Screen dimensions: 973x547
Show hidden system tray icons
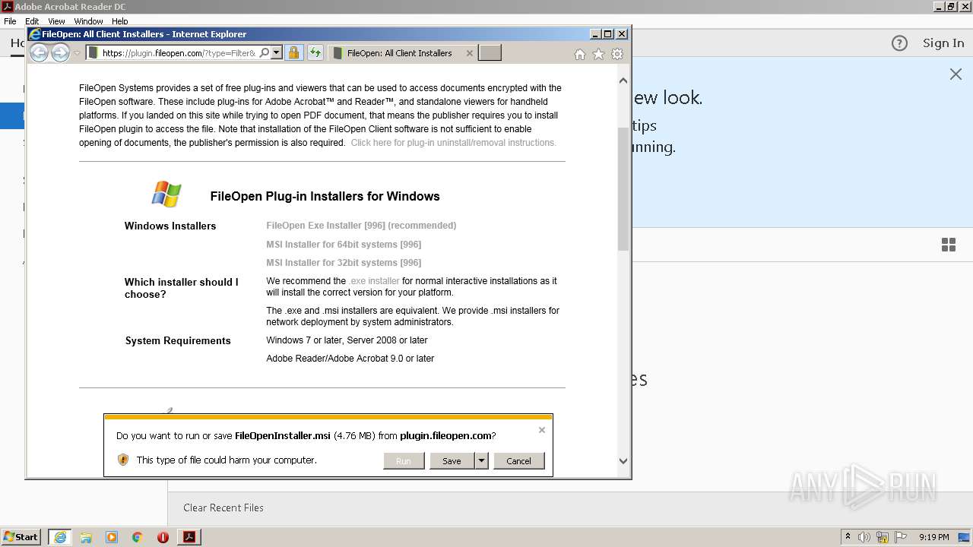(848, 537)
